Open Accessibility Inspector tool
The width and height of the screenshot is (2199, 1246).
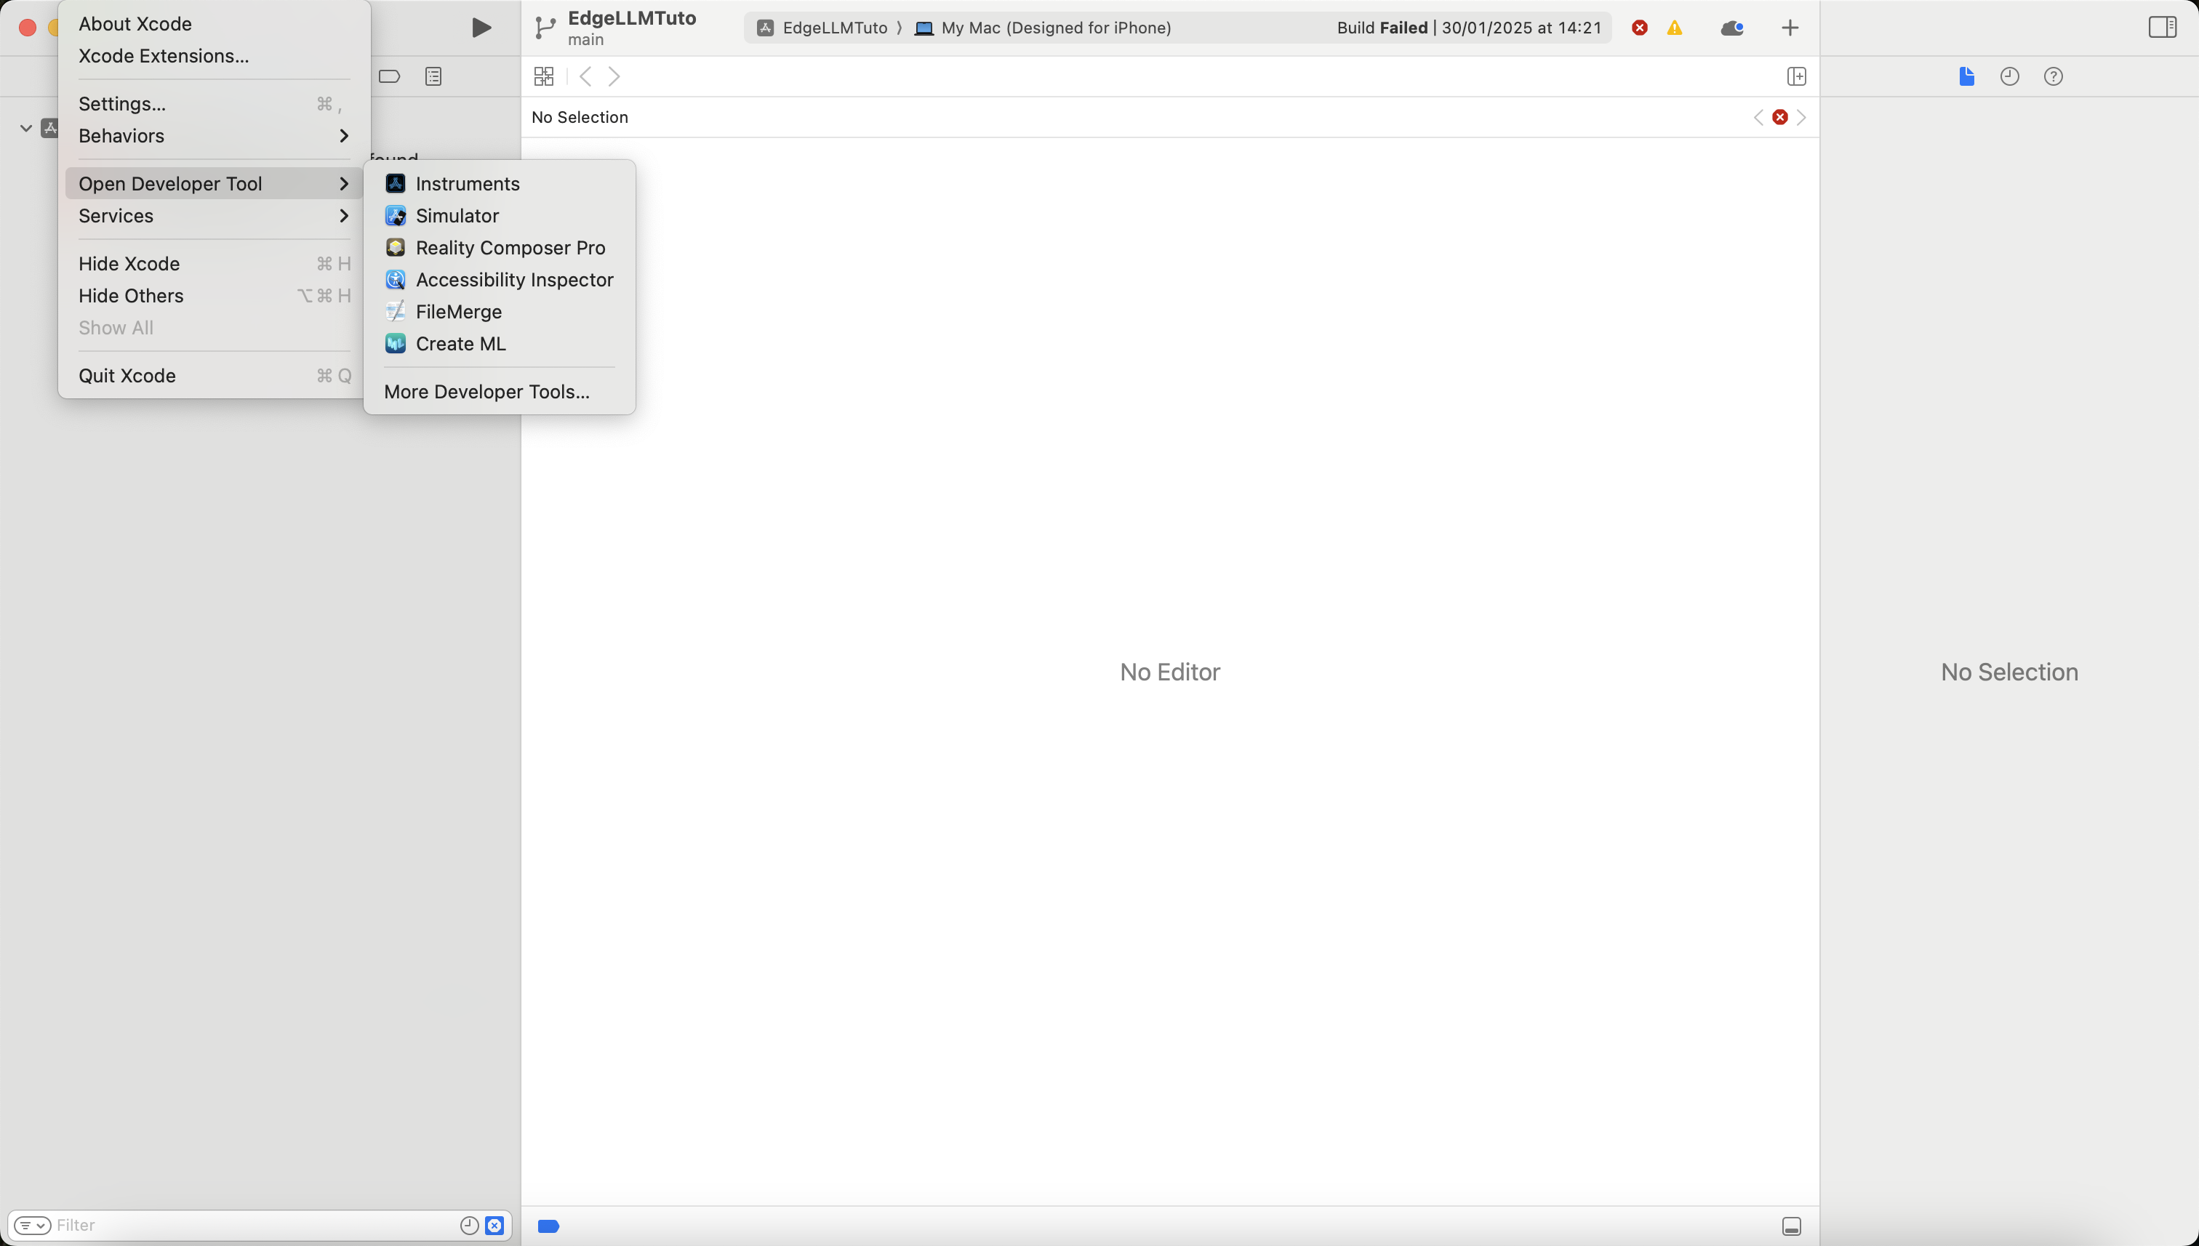[x=513, y=280]
